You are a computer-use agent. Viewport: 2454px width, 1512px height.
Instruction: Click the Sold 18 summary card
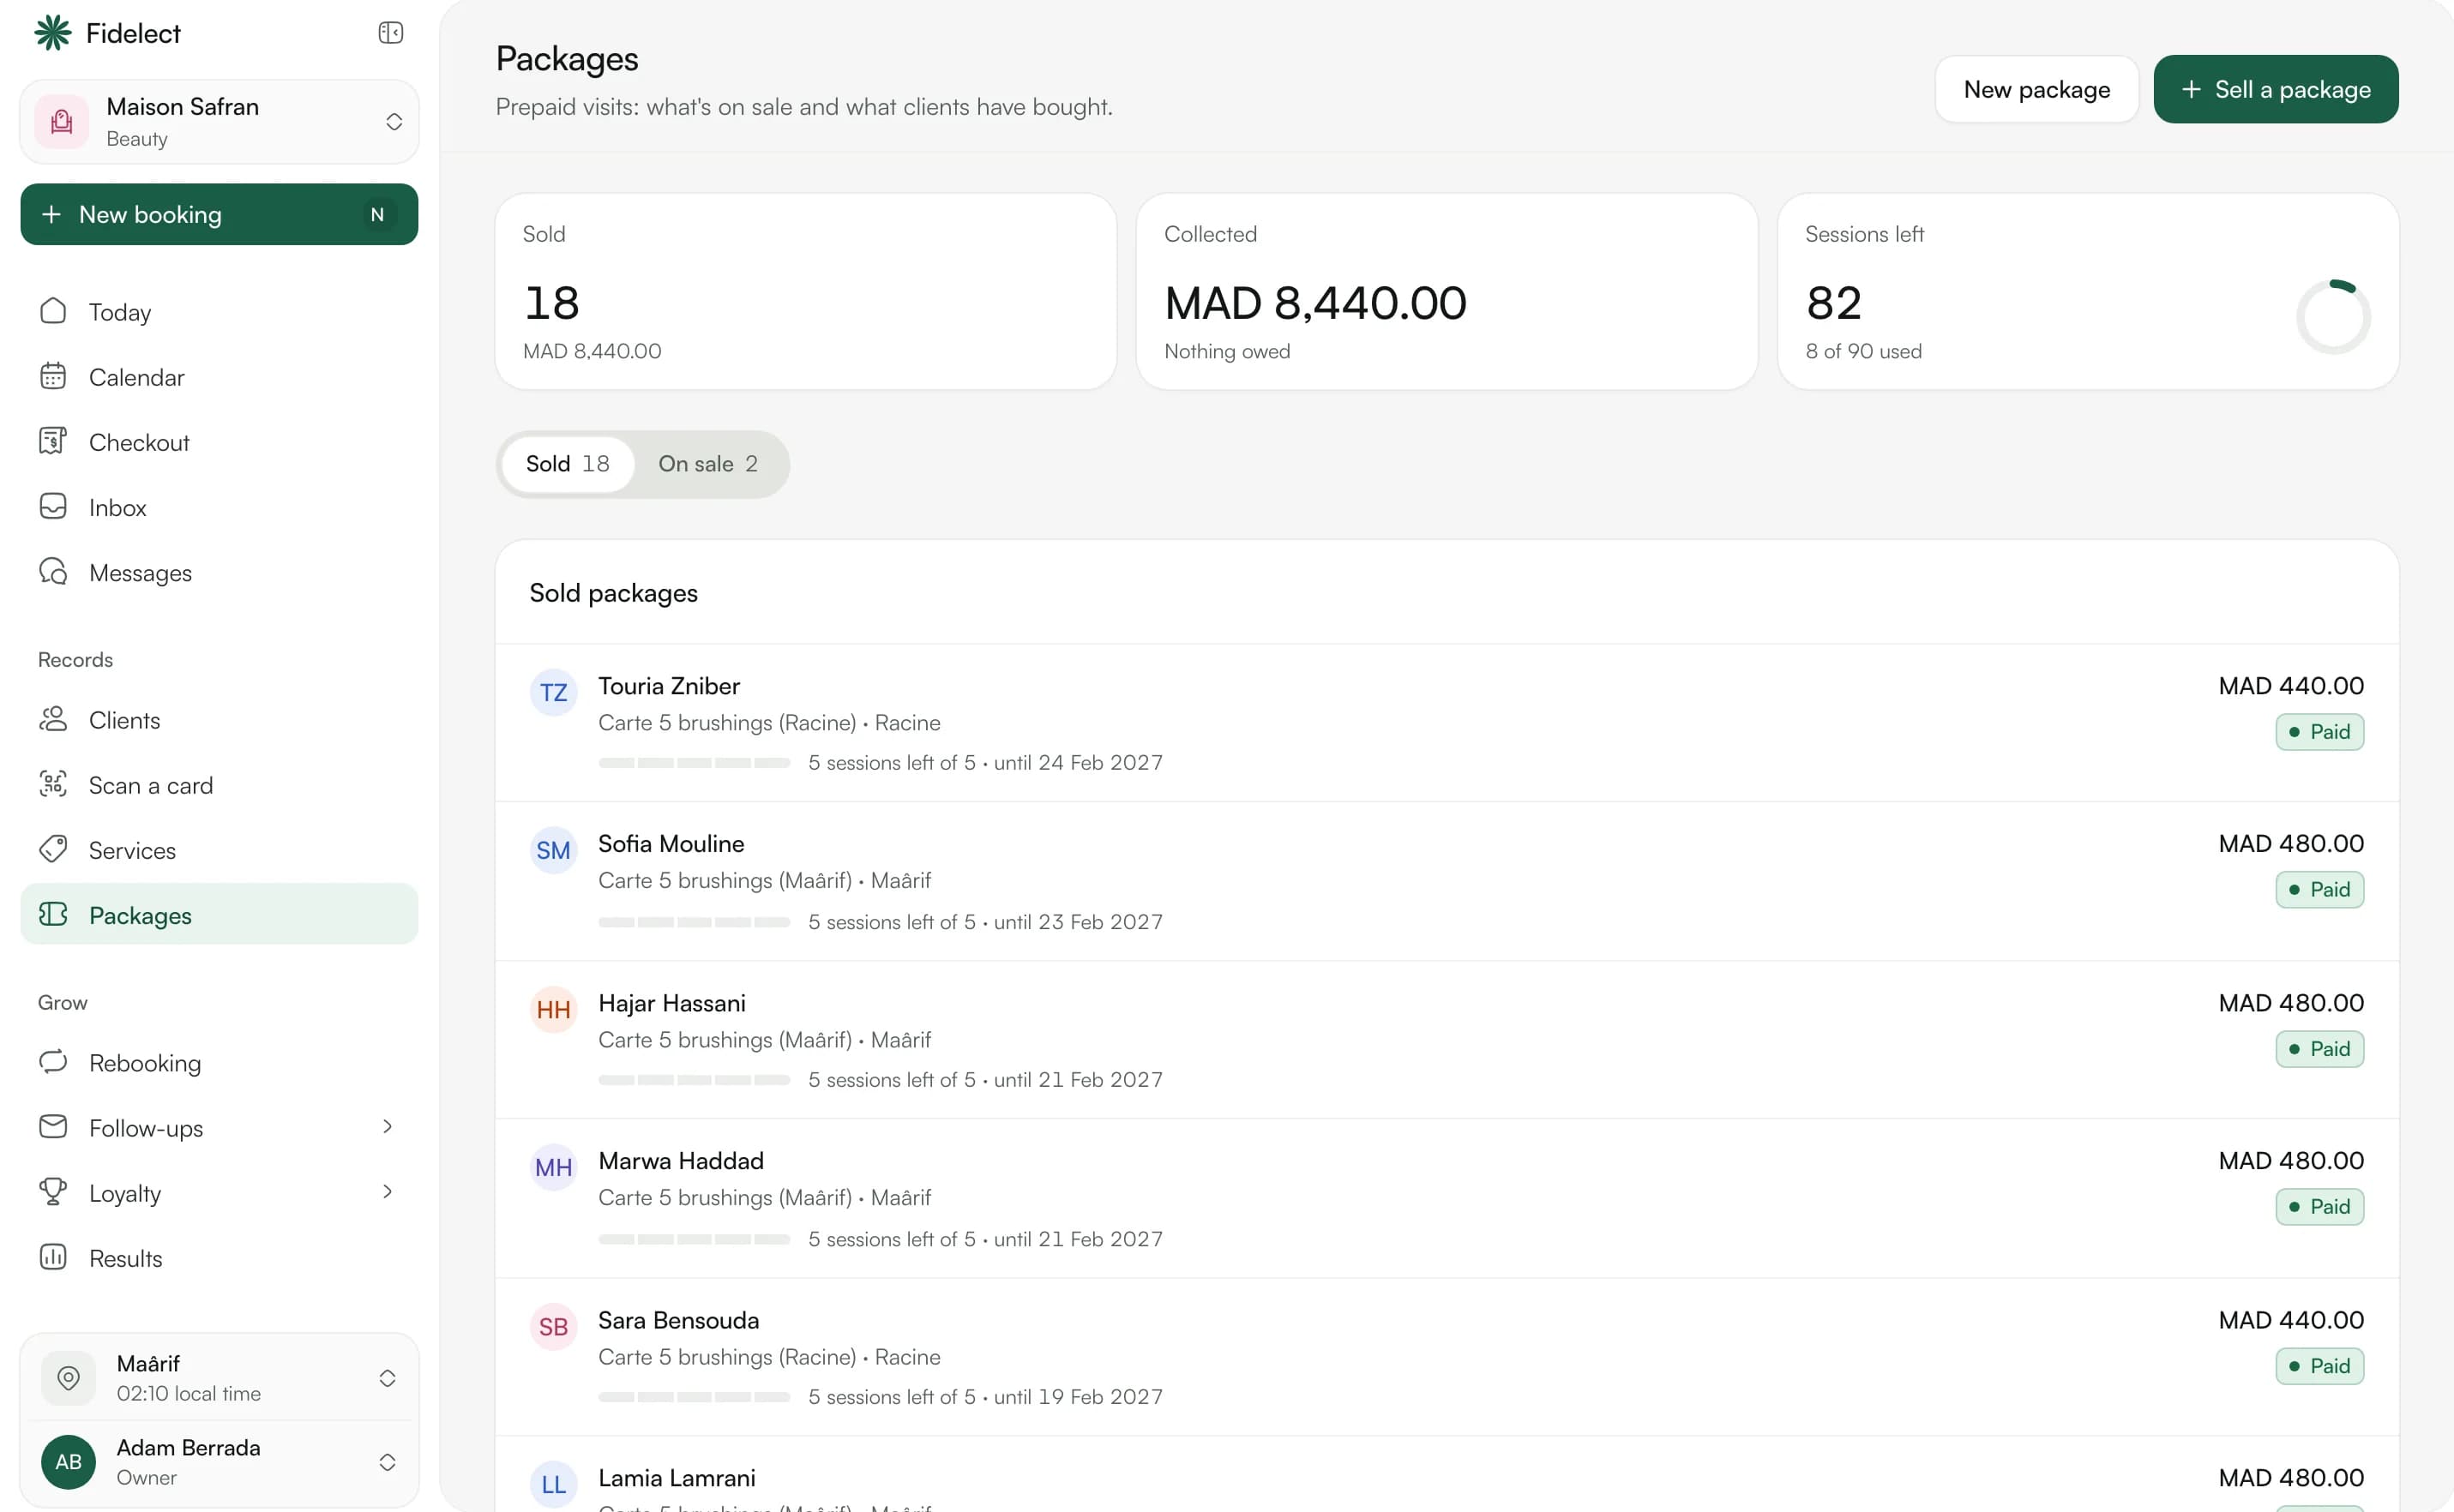805,292
